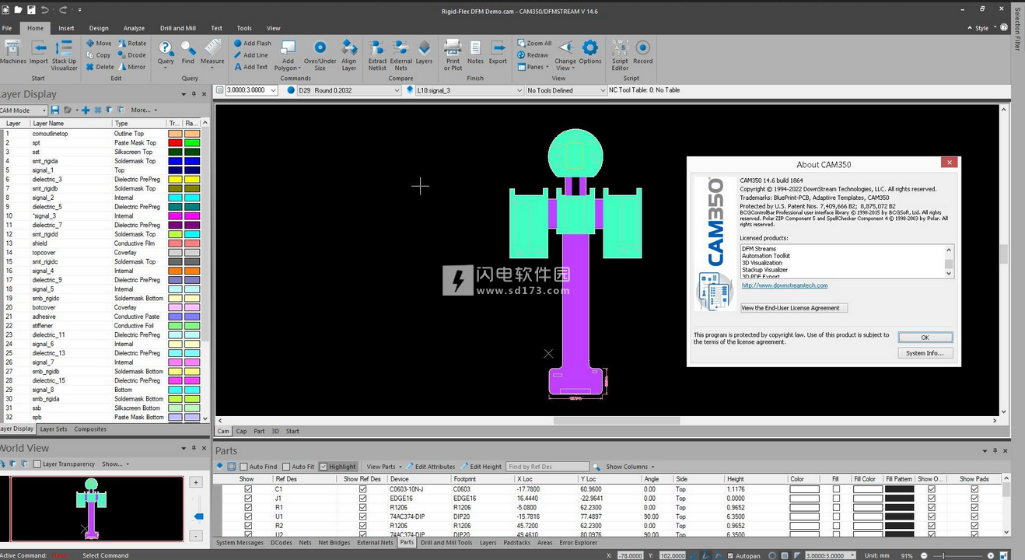The width and height of the screenshot is (1025, 560).
Task: Switch to the Insert ribbon tab
Action: tap(66, 28)
